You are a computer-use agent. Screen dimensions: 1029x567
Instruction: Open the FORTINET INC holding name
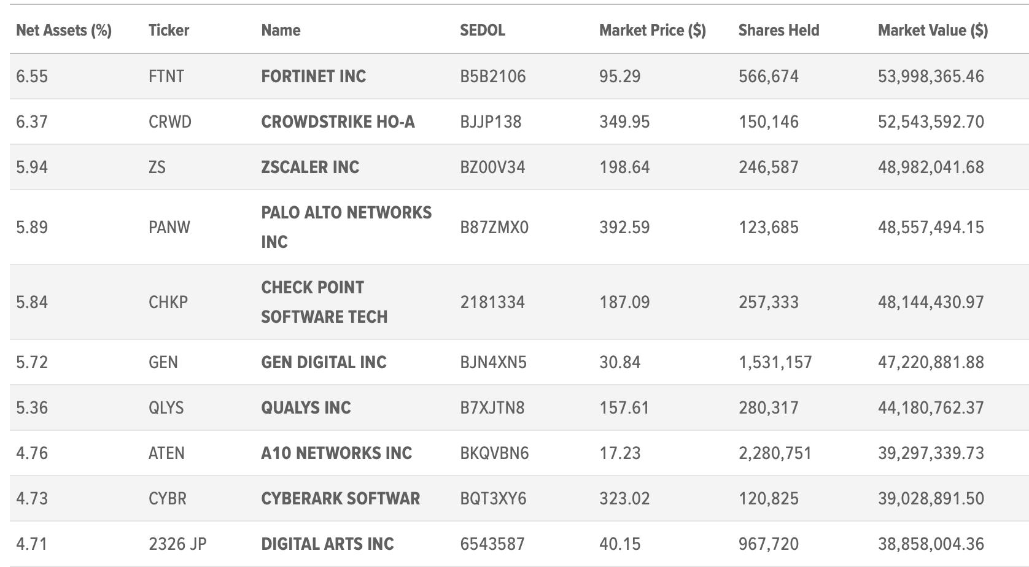313,76
